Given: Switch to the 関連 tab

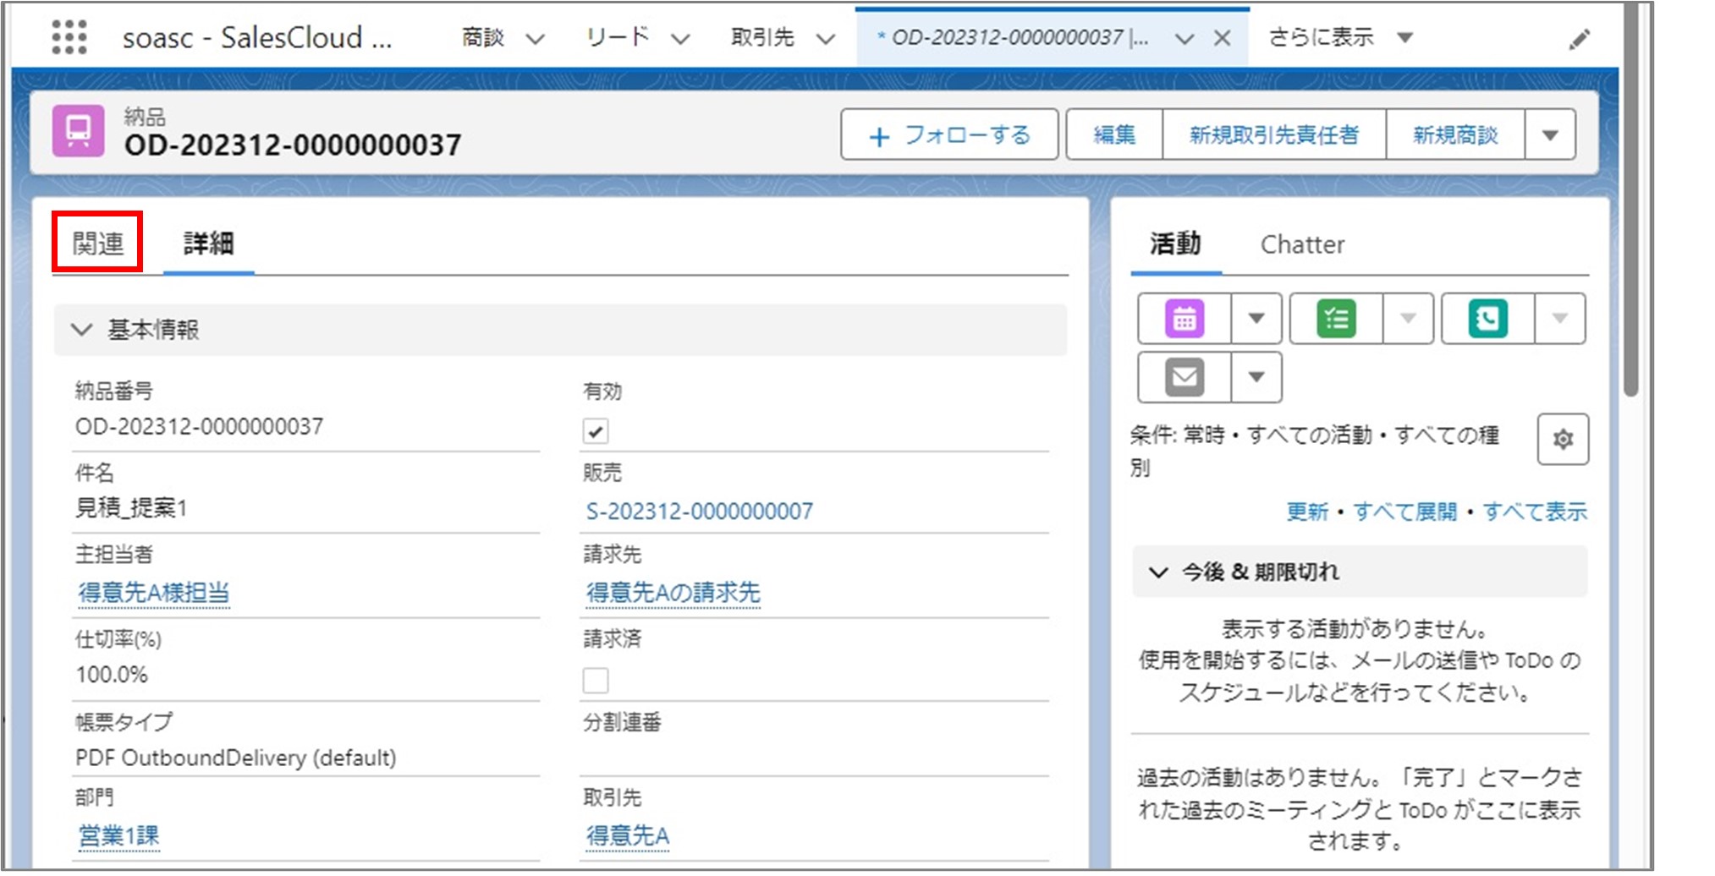Looking at the screenshot, I should click(x=98, y=244).
